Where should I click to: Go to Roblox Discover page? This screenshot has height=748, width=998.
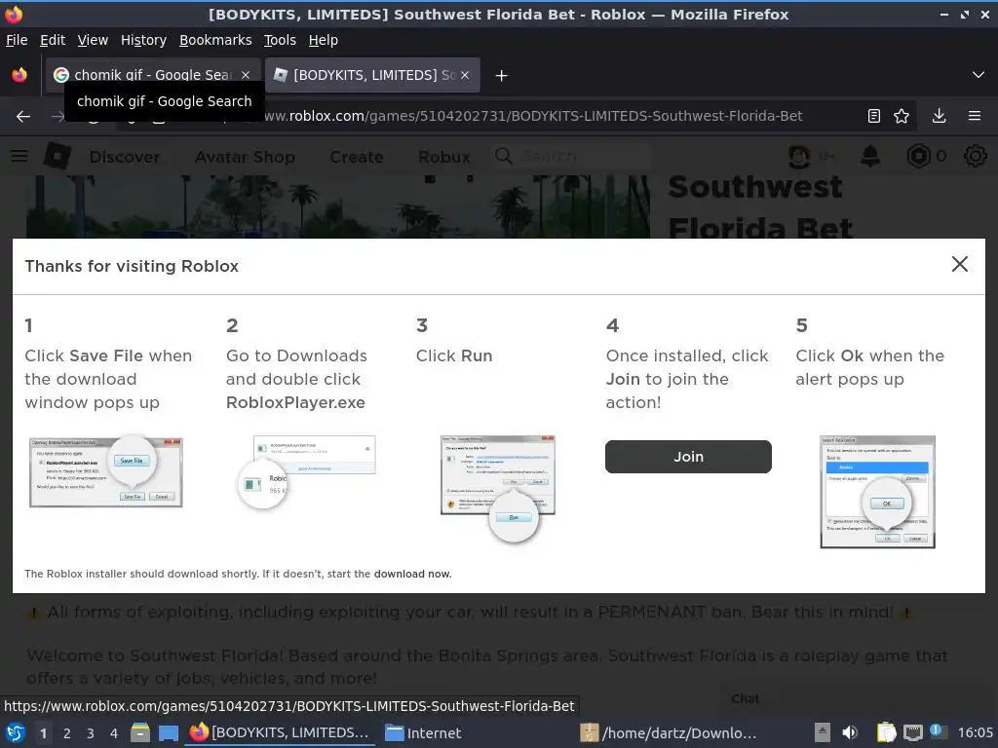tap(124, 157)
